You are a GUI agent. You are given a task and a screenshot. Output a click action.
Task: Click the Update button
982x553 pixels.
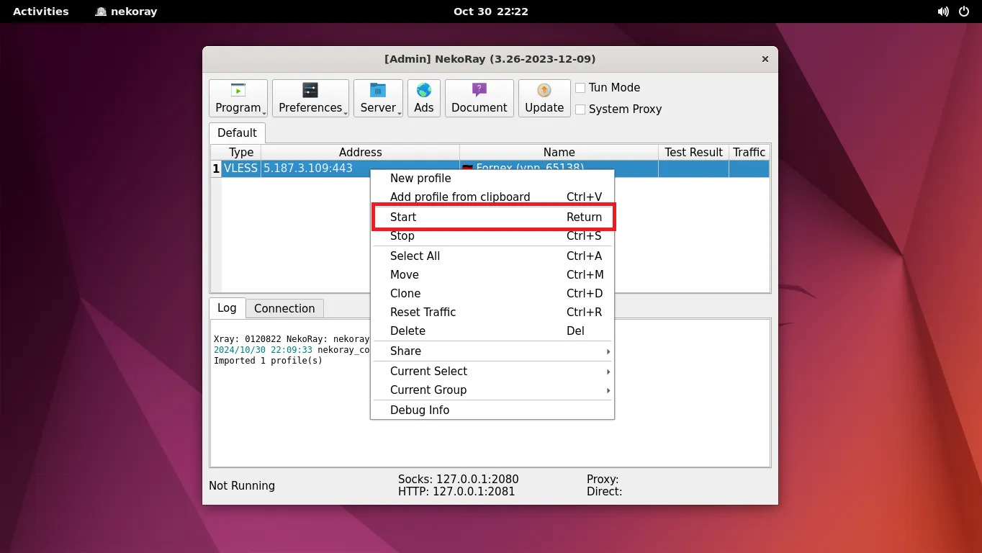544,98
